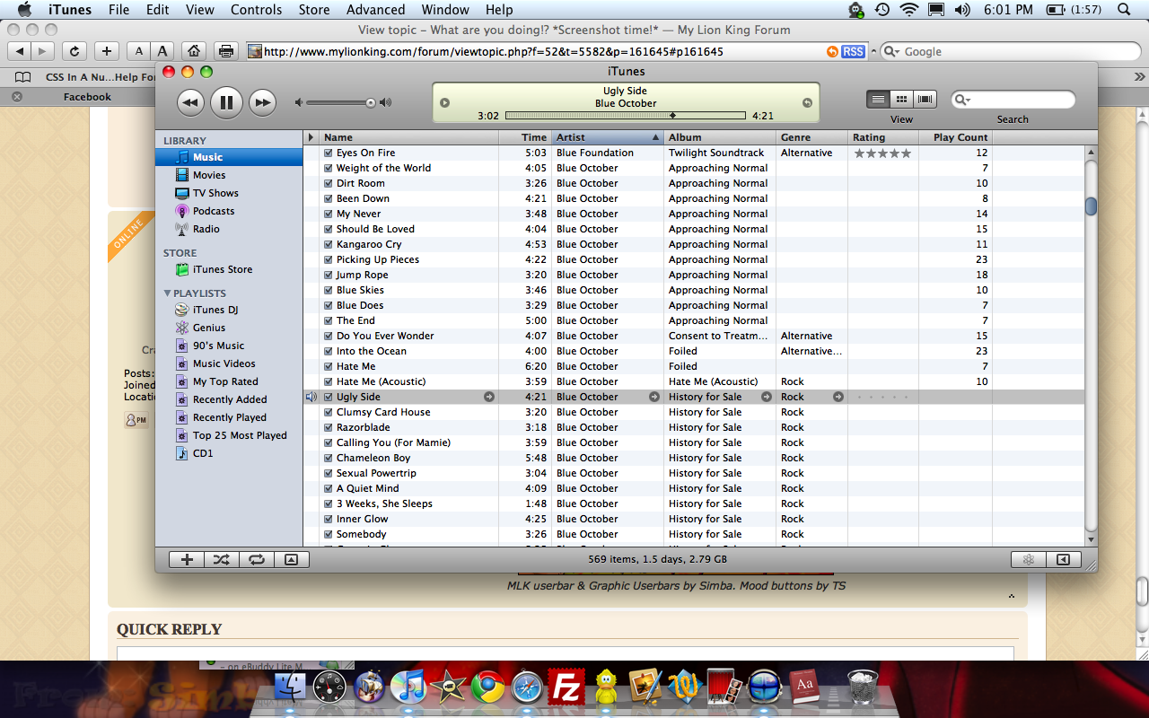1149x718 pixels.
Task: Go back to previous track
Action: pos(190,102)
